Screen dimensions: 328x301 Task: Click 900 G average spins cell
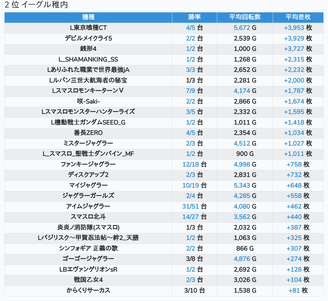point(245,154)
